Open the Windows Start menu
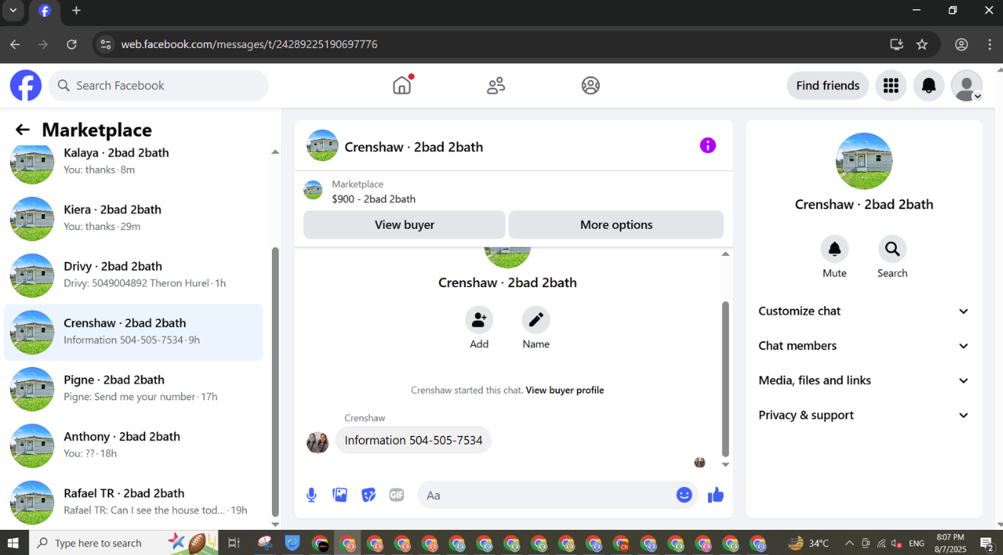 coord(14,543)
